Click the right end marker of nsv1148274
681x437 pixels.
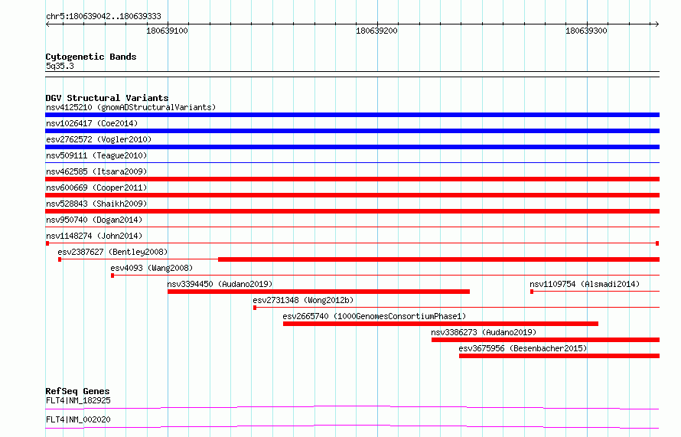(x=657, y=243)
